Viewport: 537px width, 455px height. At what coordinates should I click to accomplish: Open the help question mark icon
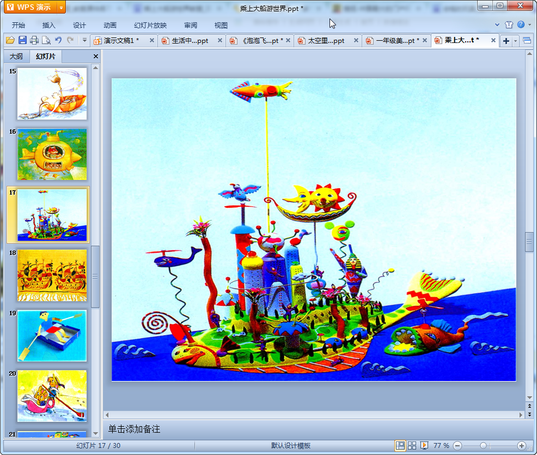point(521,24)
